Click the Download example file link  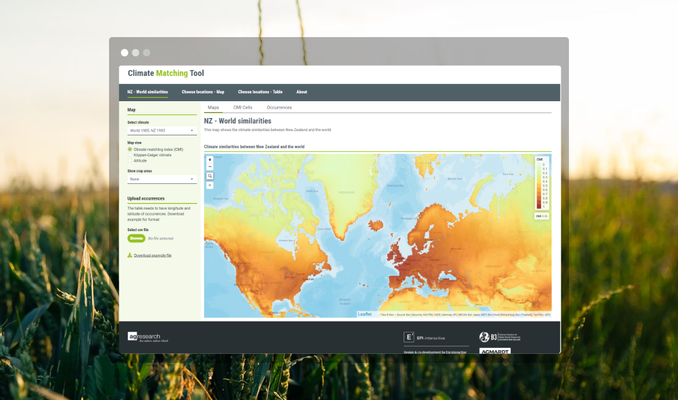(153, 256)
